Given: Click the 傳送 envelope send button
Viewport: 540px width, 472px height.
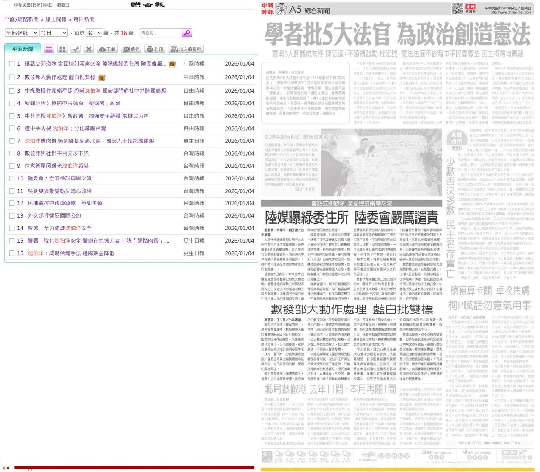Looking at the screenshot, I should coord(131,49).
